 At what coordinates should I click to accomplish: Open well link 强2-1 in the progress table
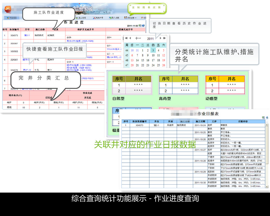(x=27, y=35)
